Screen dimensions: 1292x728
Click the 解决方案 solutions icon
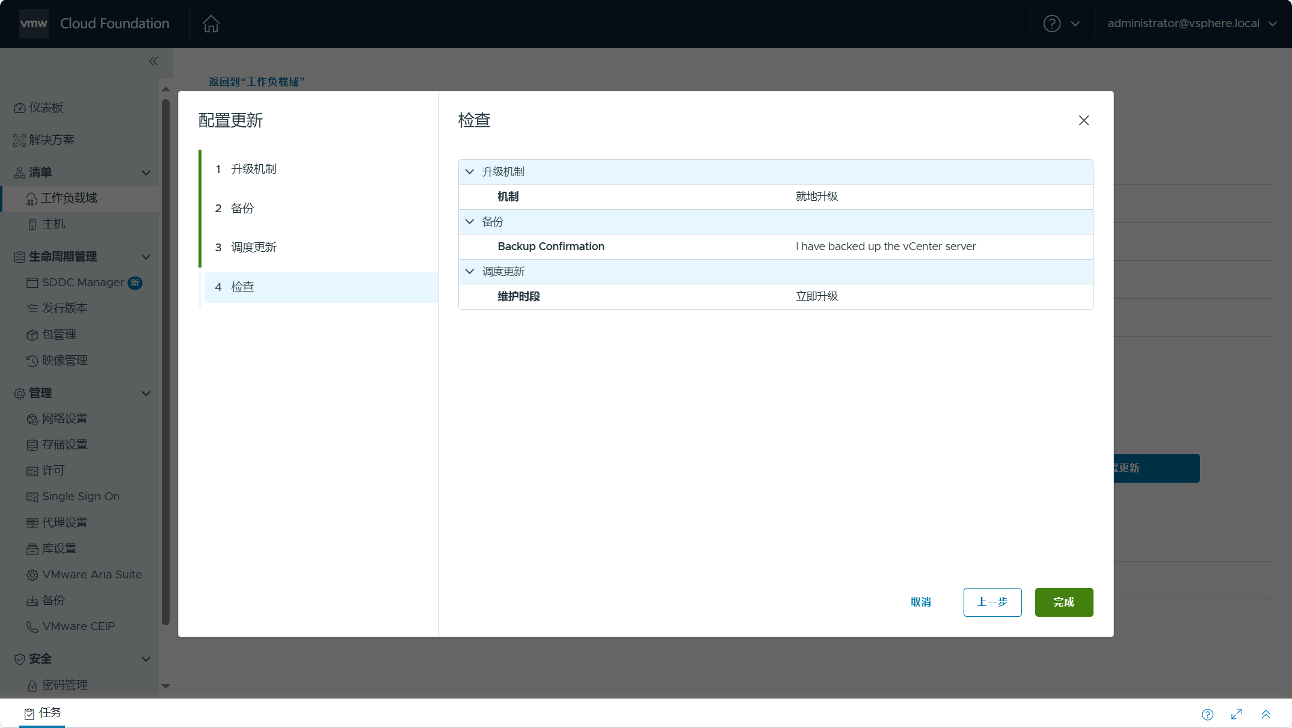coord(19,140)
